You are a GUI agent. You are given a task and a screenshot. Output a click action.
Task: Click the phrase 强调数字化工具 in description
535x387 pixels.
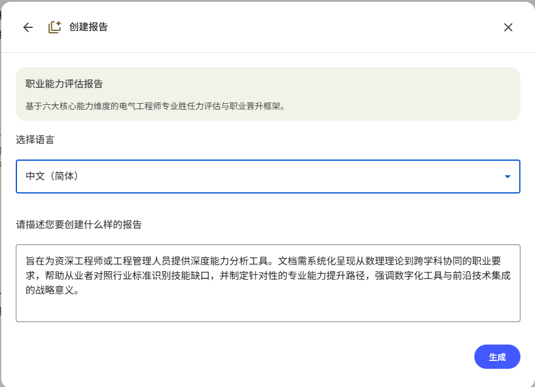point(409,275)
